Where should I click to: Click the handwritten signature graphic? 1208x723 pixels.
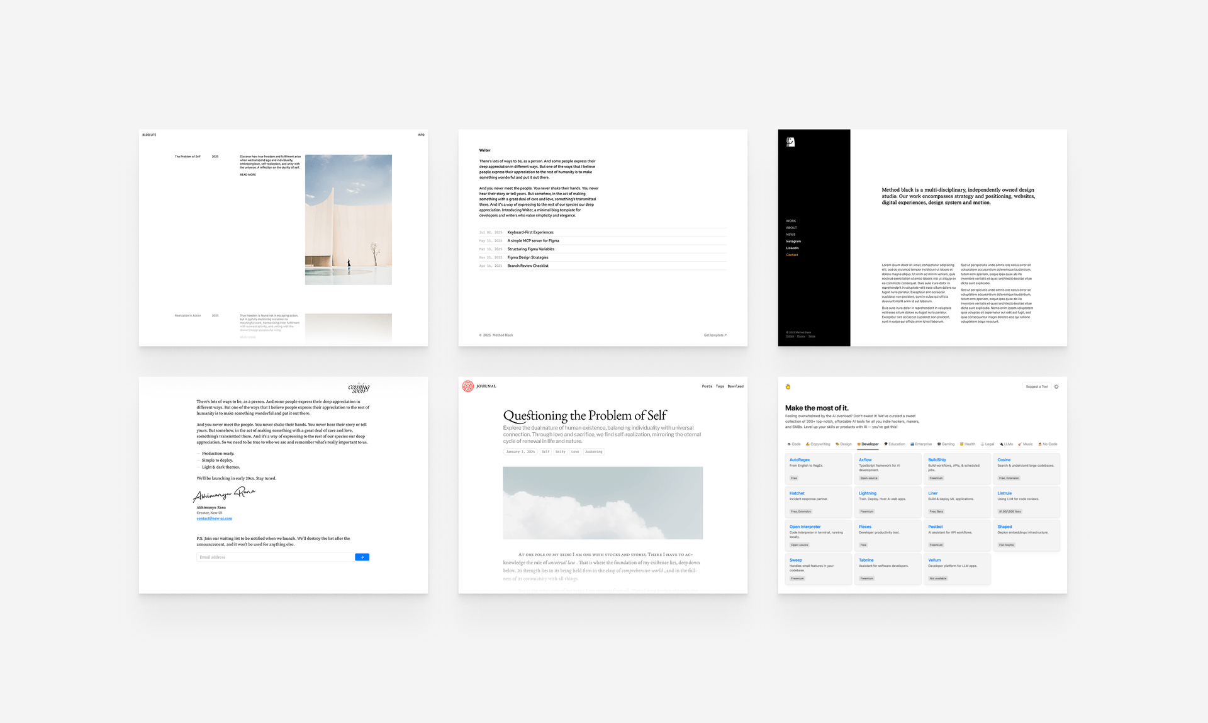tap(224, 494)
